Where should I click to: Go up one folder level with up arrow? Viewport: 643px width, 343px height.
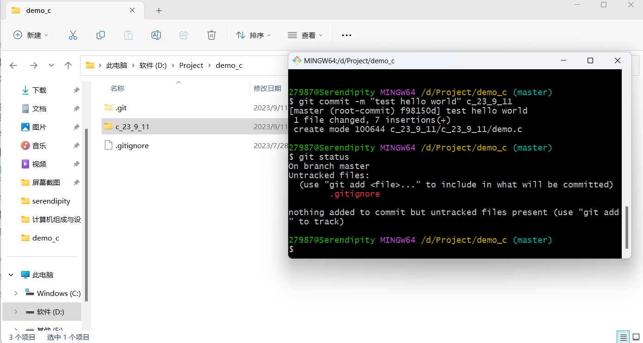68,66
